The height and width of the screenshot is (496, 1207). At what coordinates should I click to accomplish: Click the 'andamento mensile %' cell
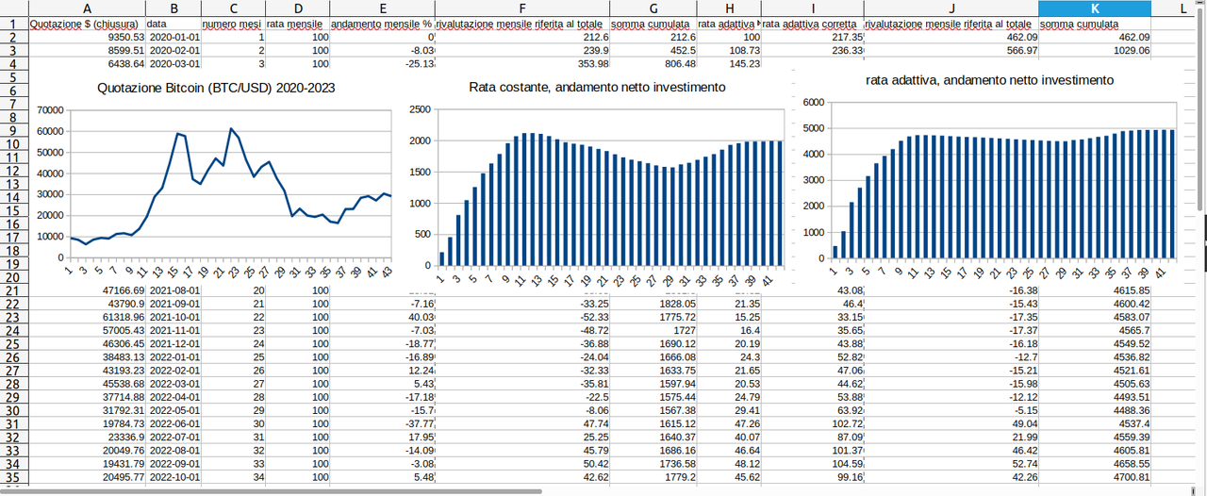(382, 24)
